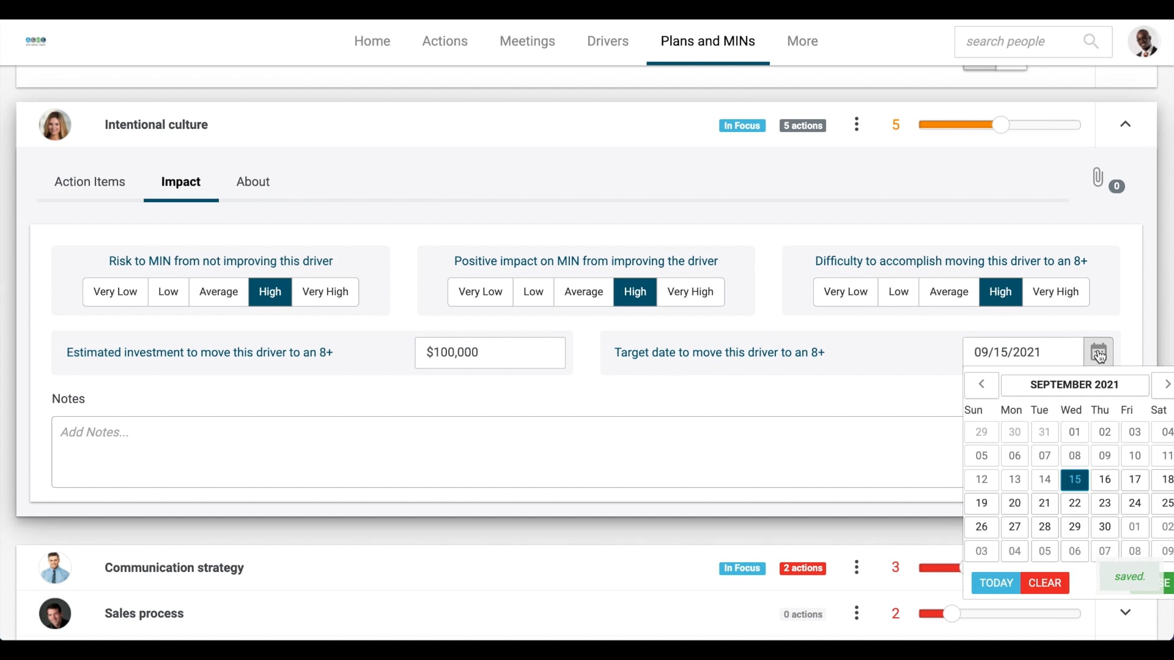The width and height of the screenshot is (1174, 660).
Task: Switch to the Action Items tab
Action: 89,182
